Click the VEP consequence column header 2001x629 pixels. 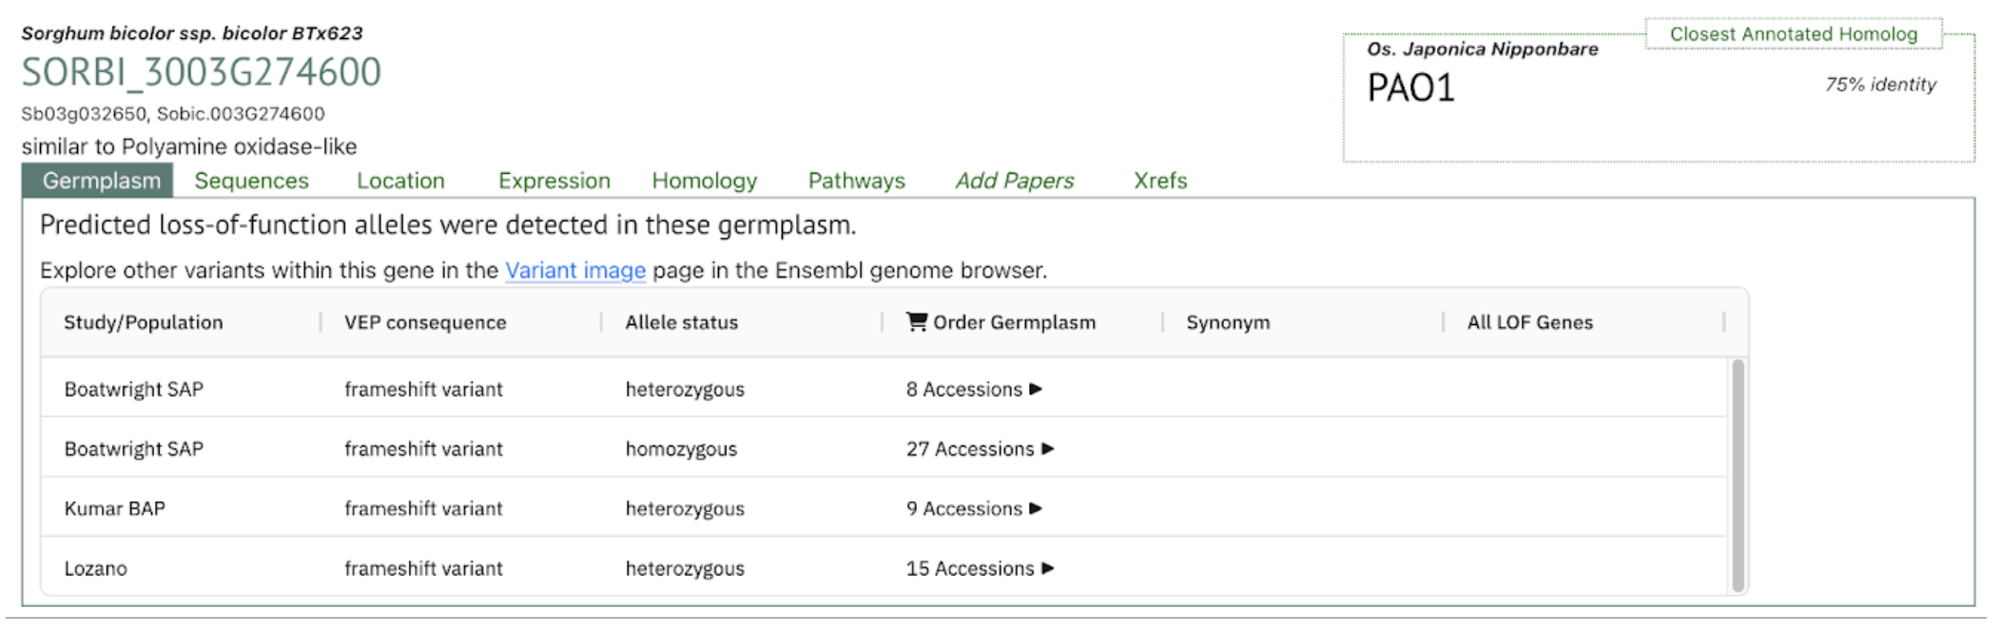click(x=424, y=323)
